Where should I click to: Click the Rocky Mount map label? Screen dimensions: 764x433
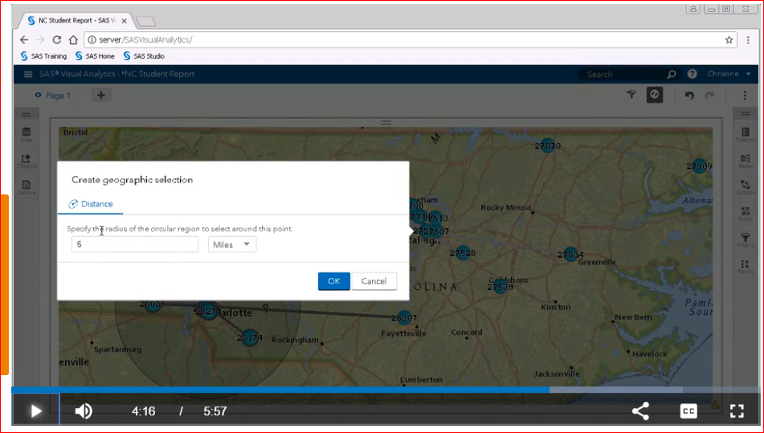[506, 207]
